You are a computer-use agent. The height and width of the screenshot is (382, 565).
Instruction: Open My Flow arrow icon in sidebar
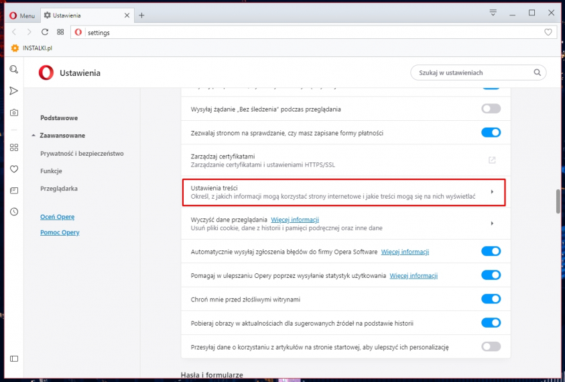[14, 91]
